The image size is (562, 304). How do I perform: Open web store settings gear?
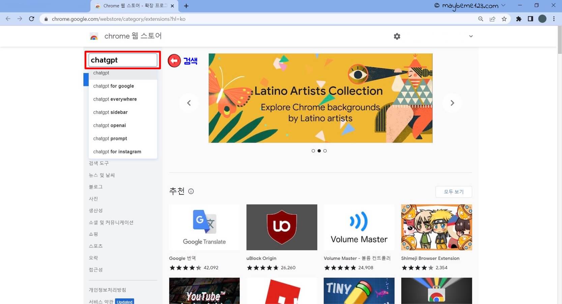coord(397,36)
